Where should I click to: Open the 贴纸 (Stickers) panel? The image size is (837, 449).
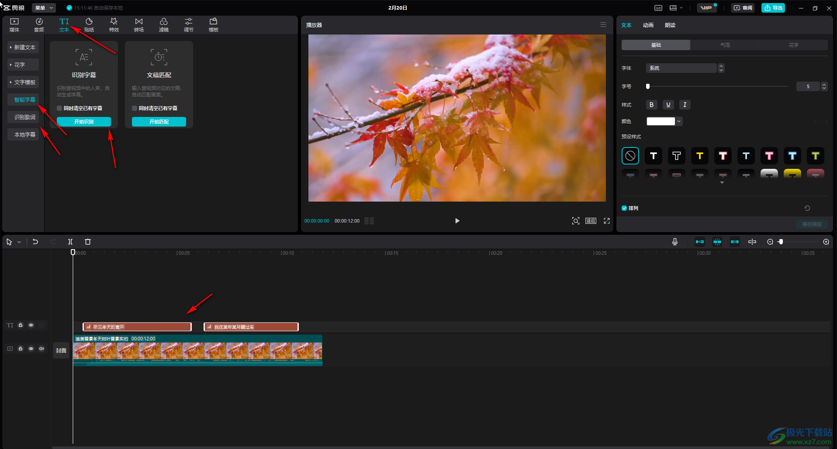[89, 25]
